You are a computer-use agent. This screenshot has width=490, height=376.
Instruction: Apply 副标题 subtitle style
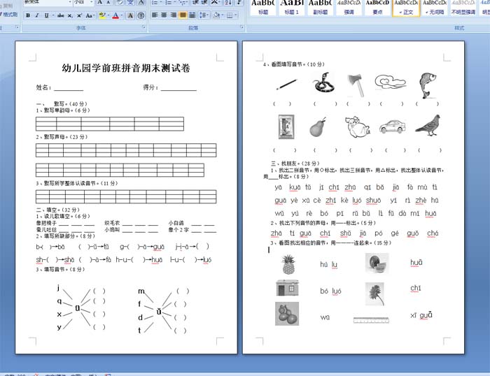[x=321, y=8]
